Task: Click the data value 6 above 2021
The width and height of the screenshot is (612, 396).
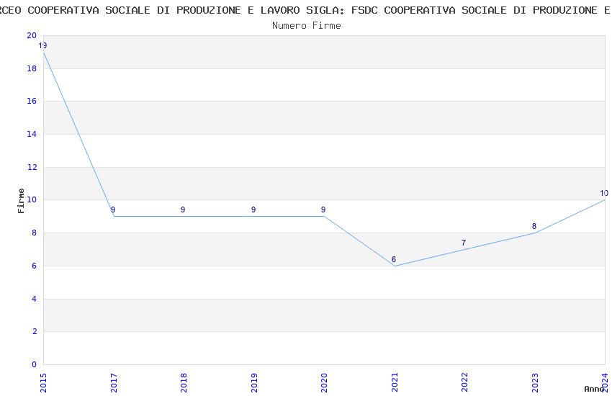Action: click(394, 259)
